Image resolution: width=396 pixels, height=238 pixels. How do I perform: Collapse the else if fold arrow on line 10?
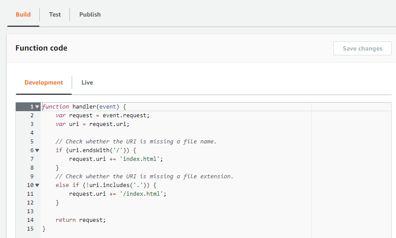click(x=37, y=185)
